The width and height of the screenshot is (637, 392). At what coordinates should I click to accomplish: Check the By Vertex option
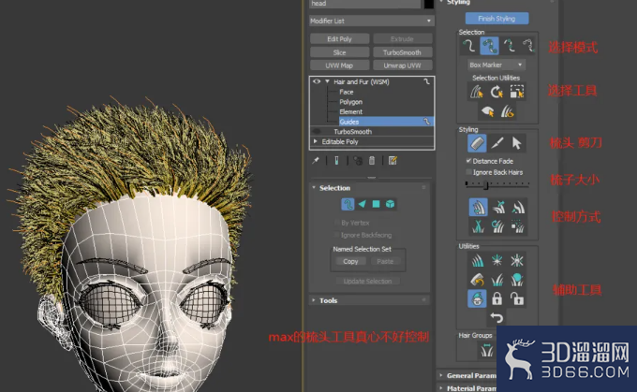[x=336, y=223]
